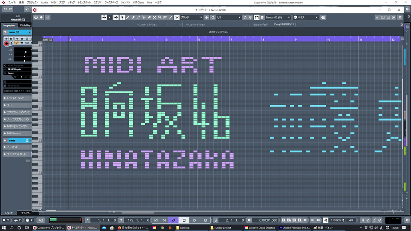
Task: Toggle left zone display icon in key editor
Action: [x=383, y=17]
